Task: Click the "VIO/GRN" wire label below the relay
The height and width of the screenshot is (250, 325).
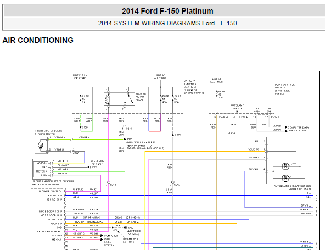Action: 105,120
